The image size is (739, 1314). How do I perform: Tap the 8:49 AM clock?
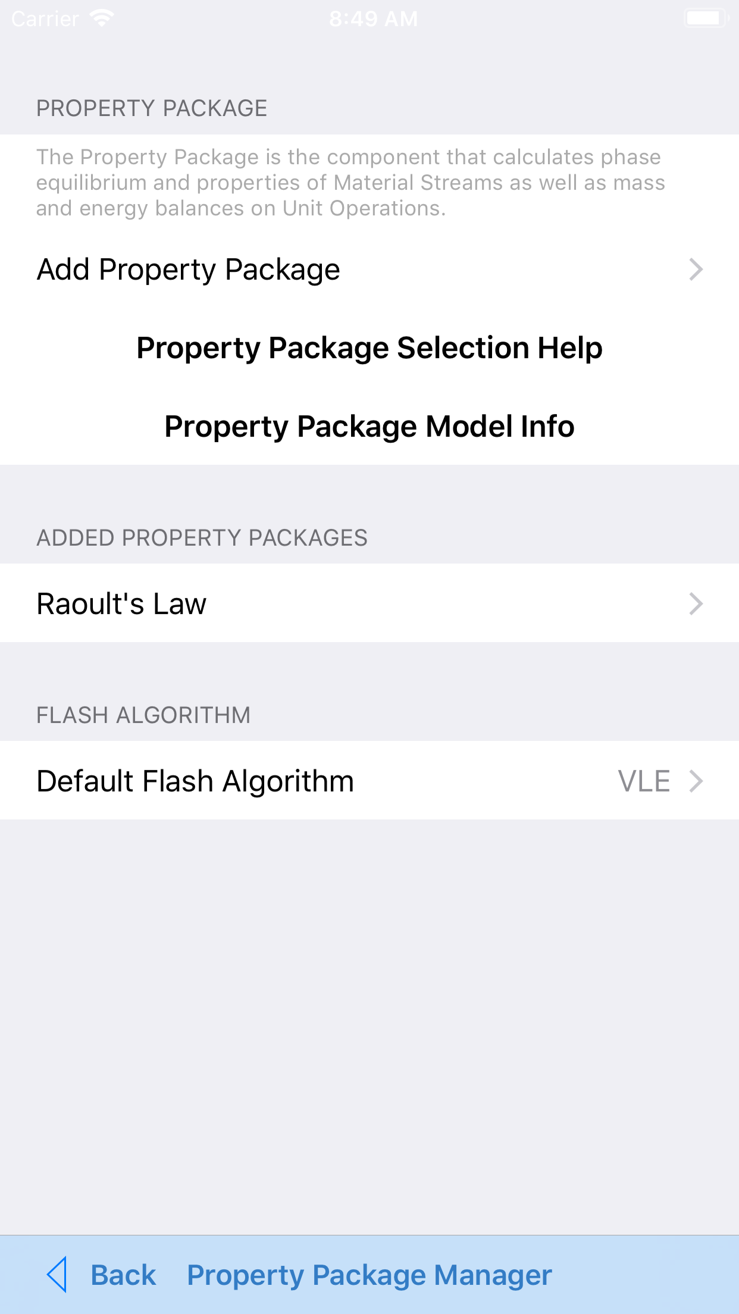click(x=373, y=19)
